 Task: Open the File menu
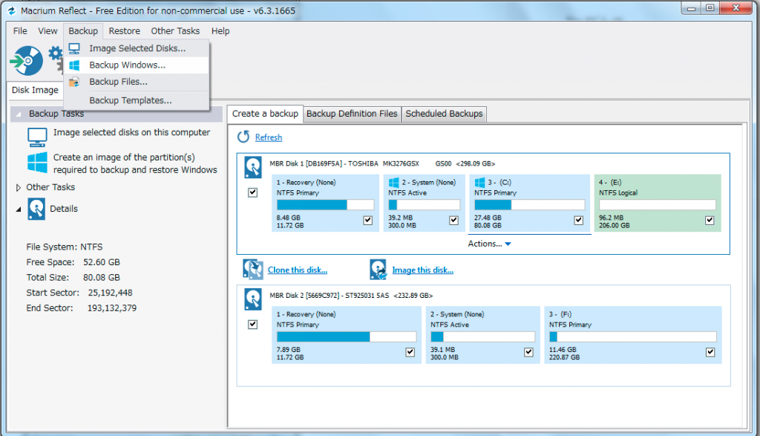coord(20,31)
